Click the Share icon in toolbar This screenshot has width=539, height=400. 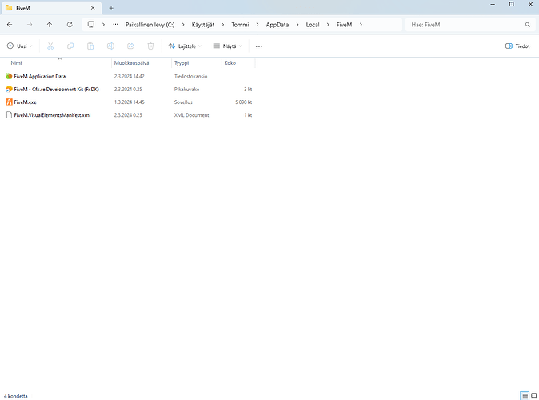(x=130, y=46)
